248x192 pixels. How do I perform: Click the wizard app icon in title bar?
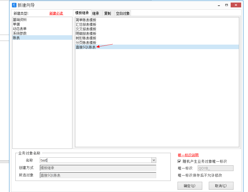pos(14,5)
